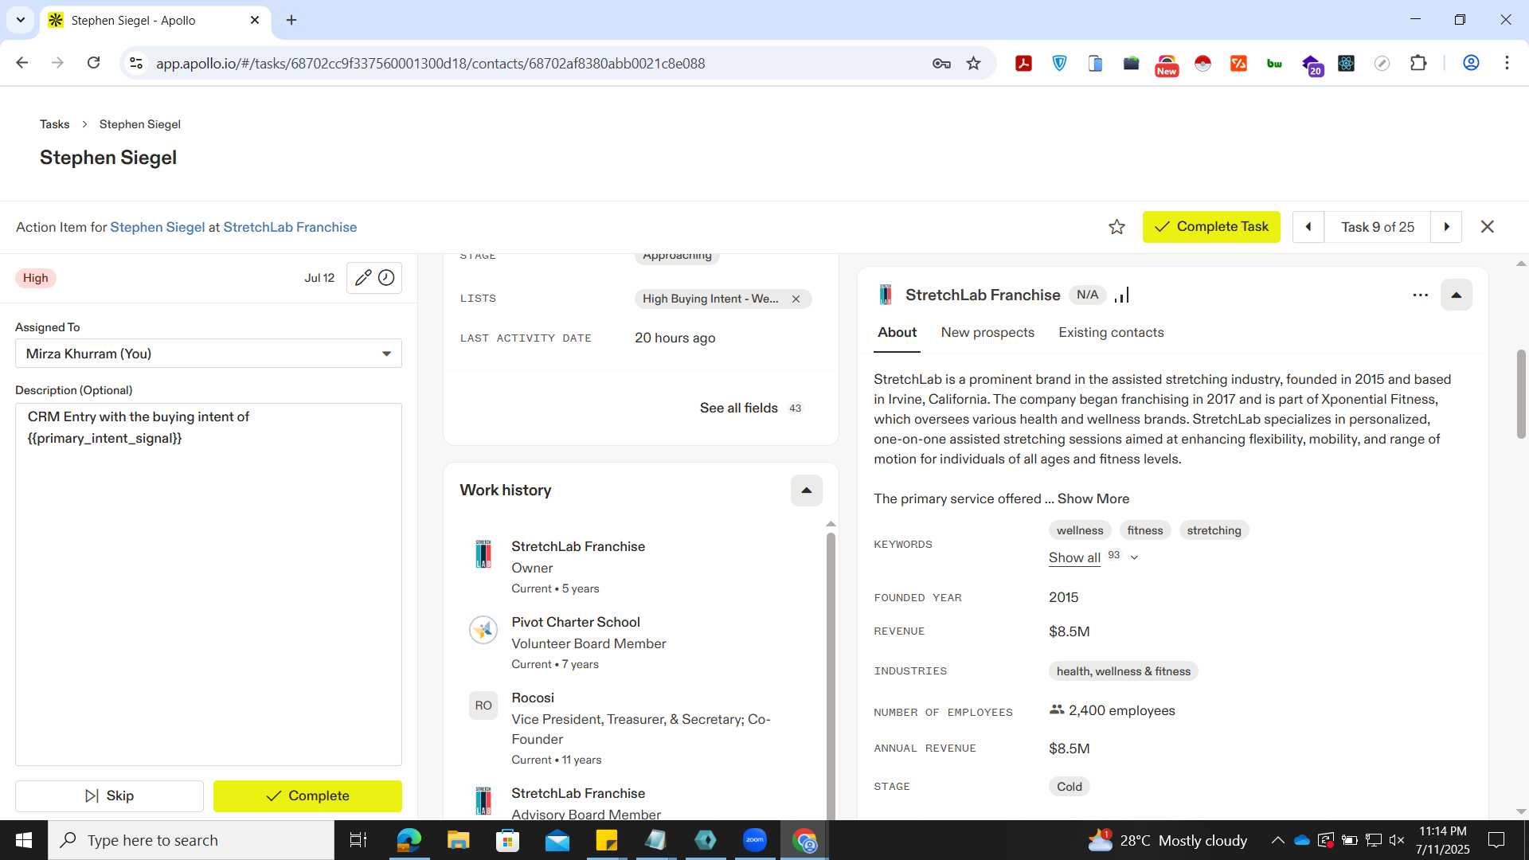Click the work history scrollbar
The image size is (1529, 860).
click(x=831, y=677)
